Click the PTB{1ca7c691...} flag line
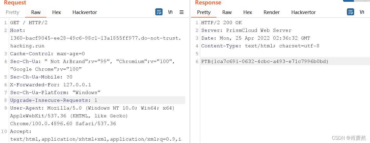The image size is (370, 143). click(x=265, y=61)
